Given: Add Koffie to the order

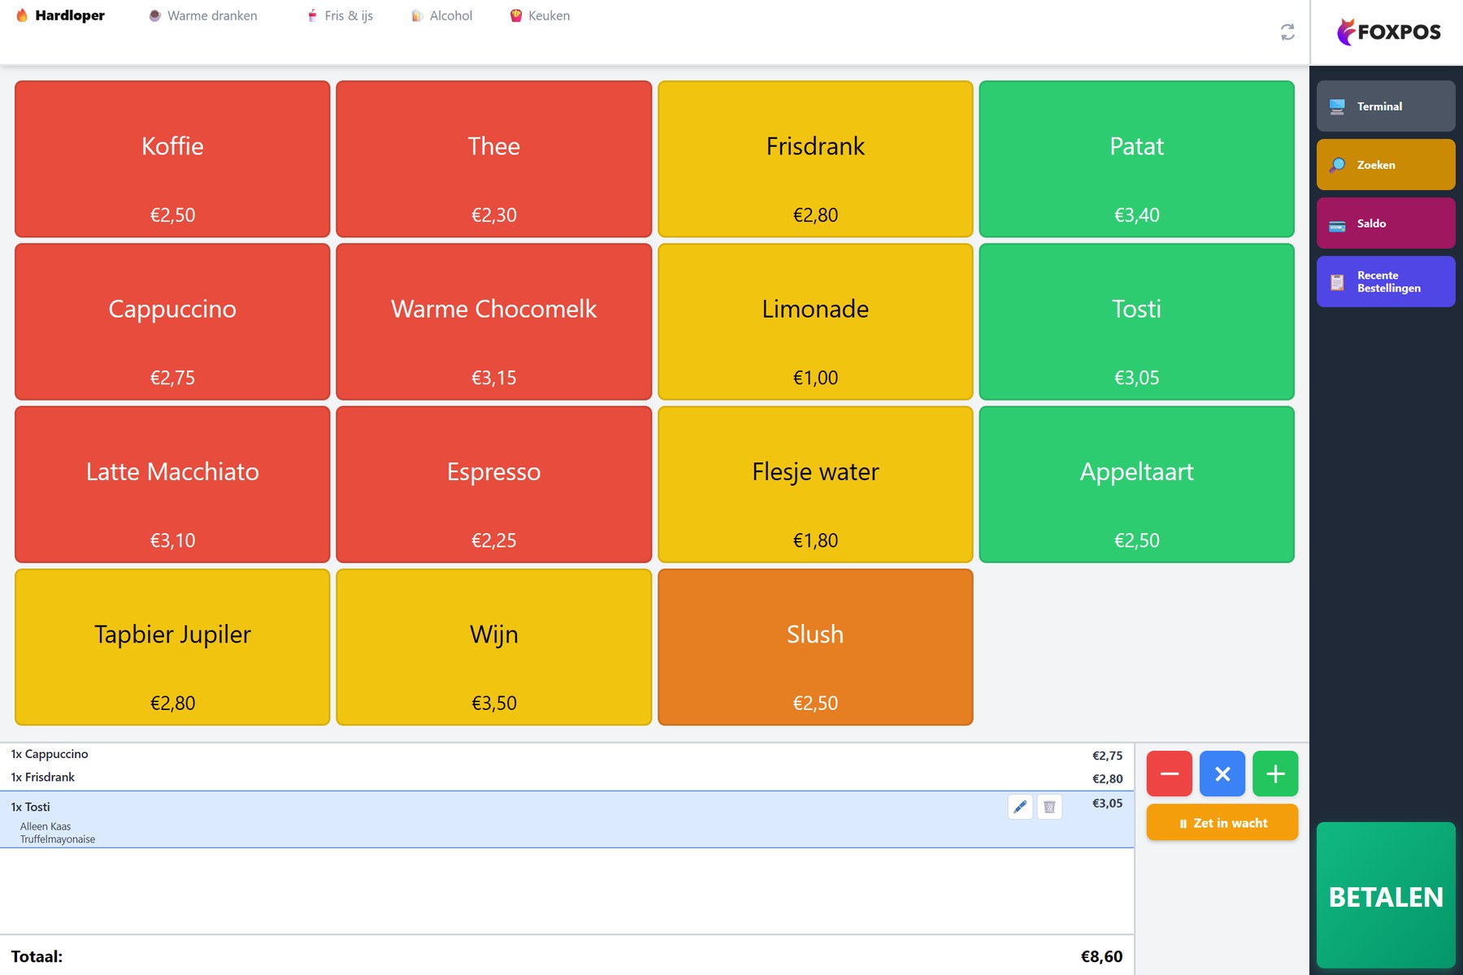Looking at the screenshot, I should click(172, 159).
